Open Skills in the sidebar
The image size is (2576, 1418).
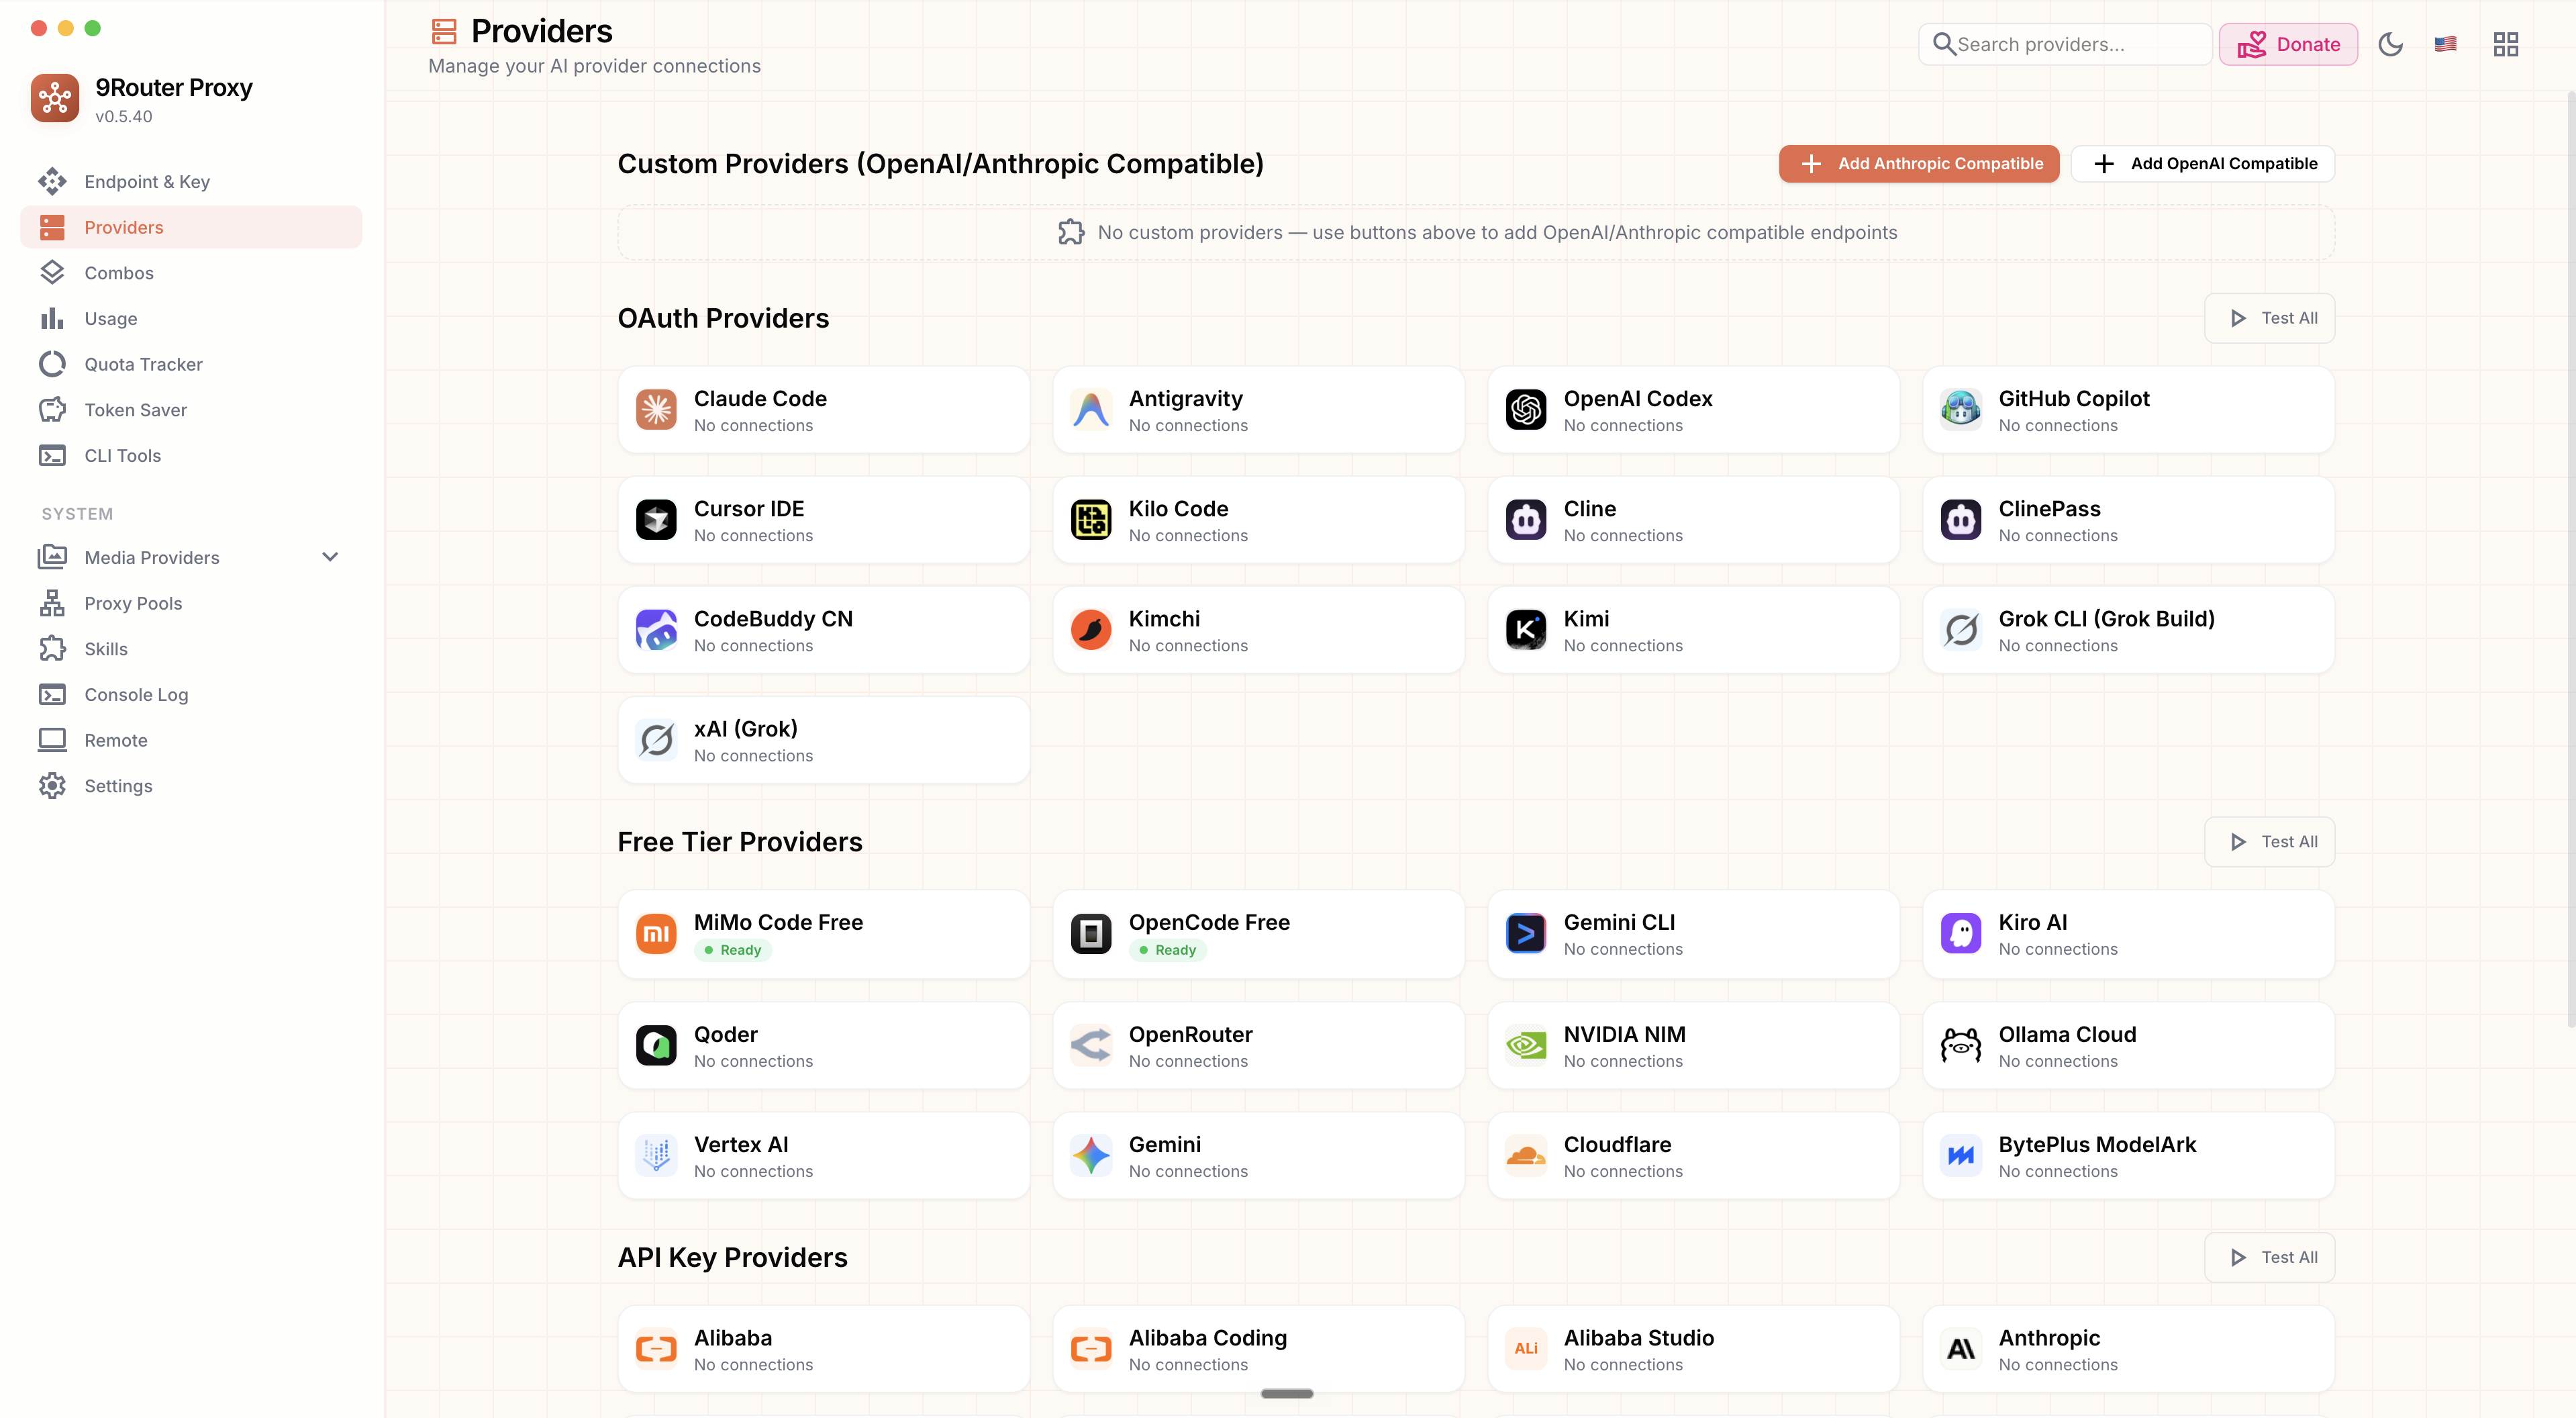coord(191,649)
